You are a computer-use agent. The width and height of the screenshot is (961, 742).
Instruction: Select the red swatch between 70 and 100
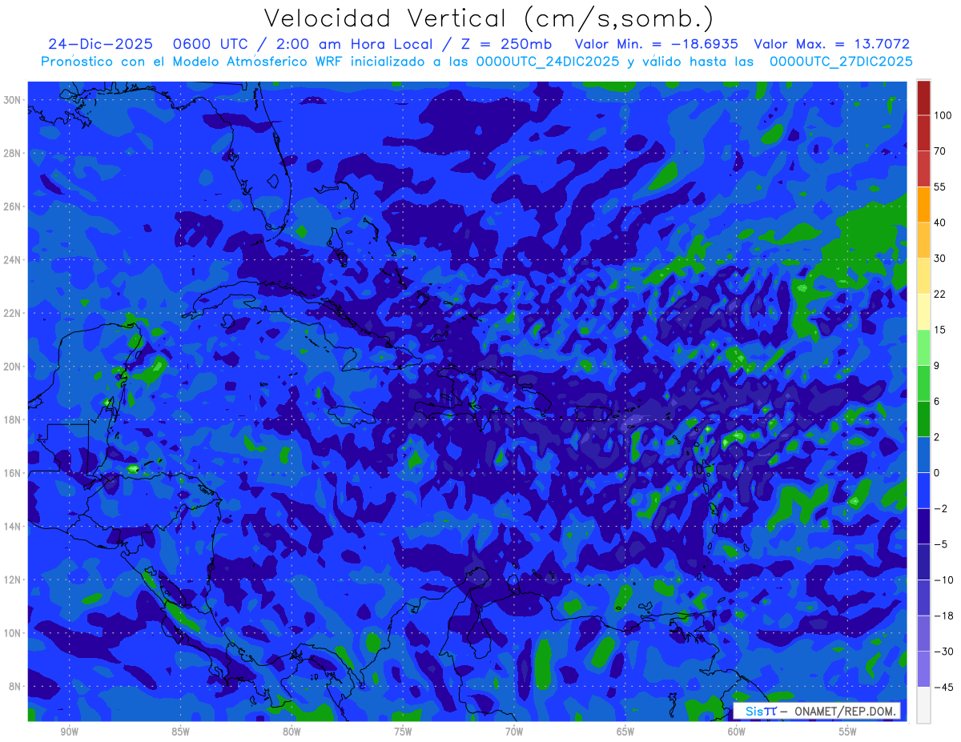(923, 133)
